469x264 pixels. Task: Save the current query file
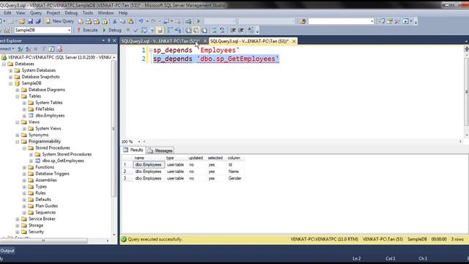(x=30, y=21)
